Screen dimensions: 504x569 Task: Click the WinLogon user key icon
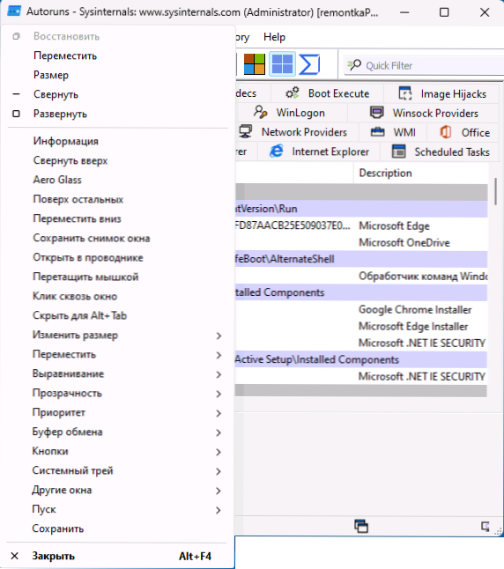260,112
